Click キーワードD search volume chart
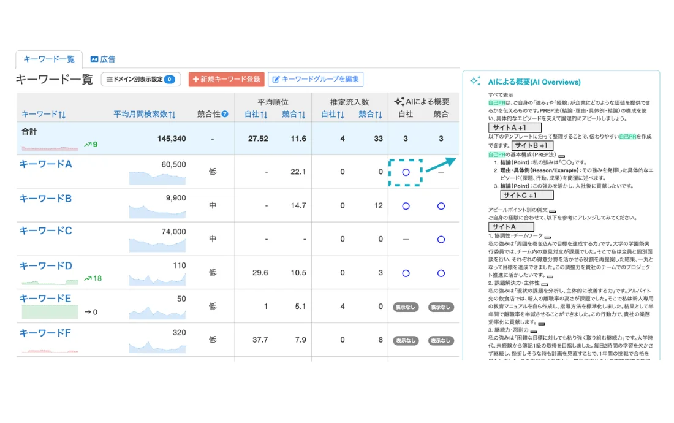Viewport: 674px width, 423px height. [157, 279]
